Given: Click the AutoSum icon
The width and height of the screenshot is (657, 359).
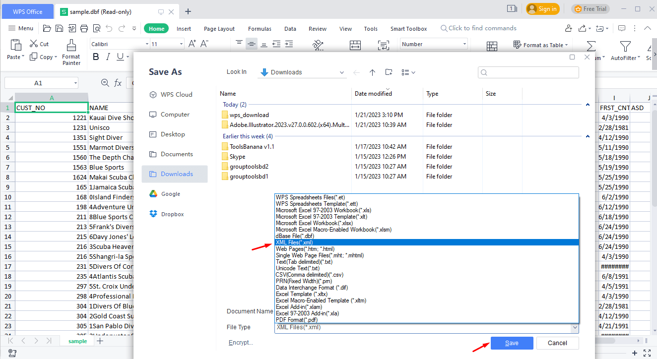Looking at the screenshot, I should (x=590, y=45).
